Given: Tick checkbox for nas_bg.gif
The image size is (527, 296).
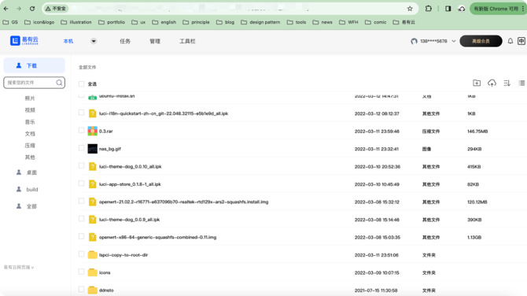Looking at the screenshot, I should 81,148.
